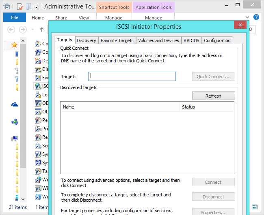
Task: Click the Favorites star in navigation pane
Action: (x=15, y=45)
